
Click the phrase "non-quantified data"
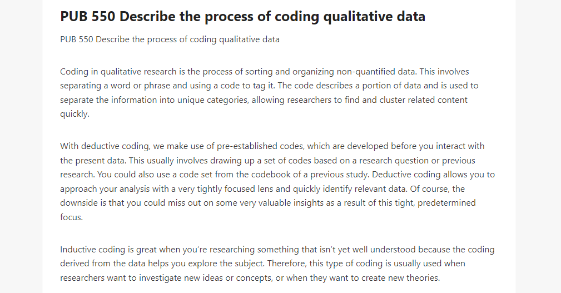(x=376, y=72)
